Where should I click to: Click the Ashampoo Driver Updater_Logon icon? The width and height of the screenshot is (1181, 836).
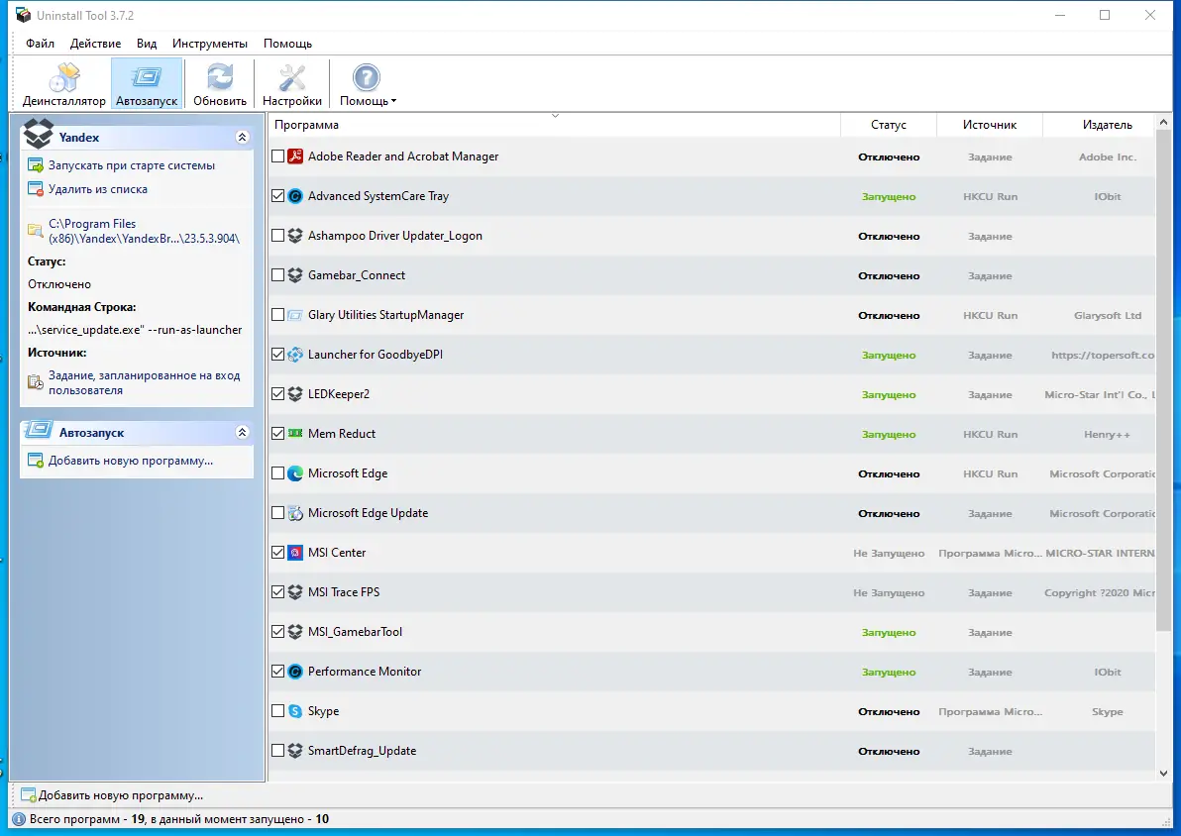[295, 236]
